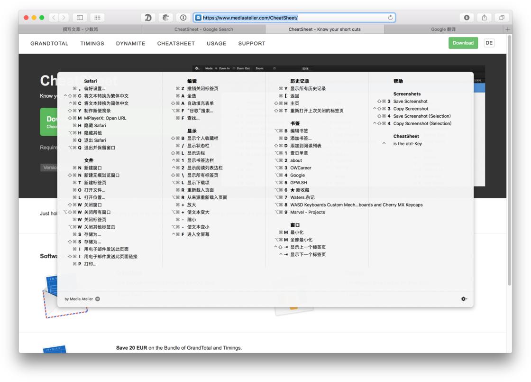Open the SUPPORT nav link
531x382 pixels.
[x=252, y=43]
